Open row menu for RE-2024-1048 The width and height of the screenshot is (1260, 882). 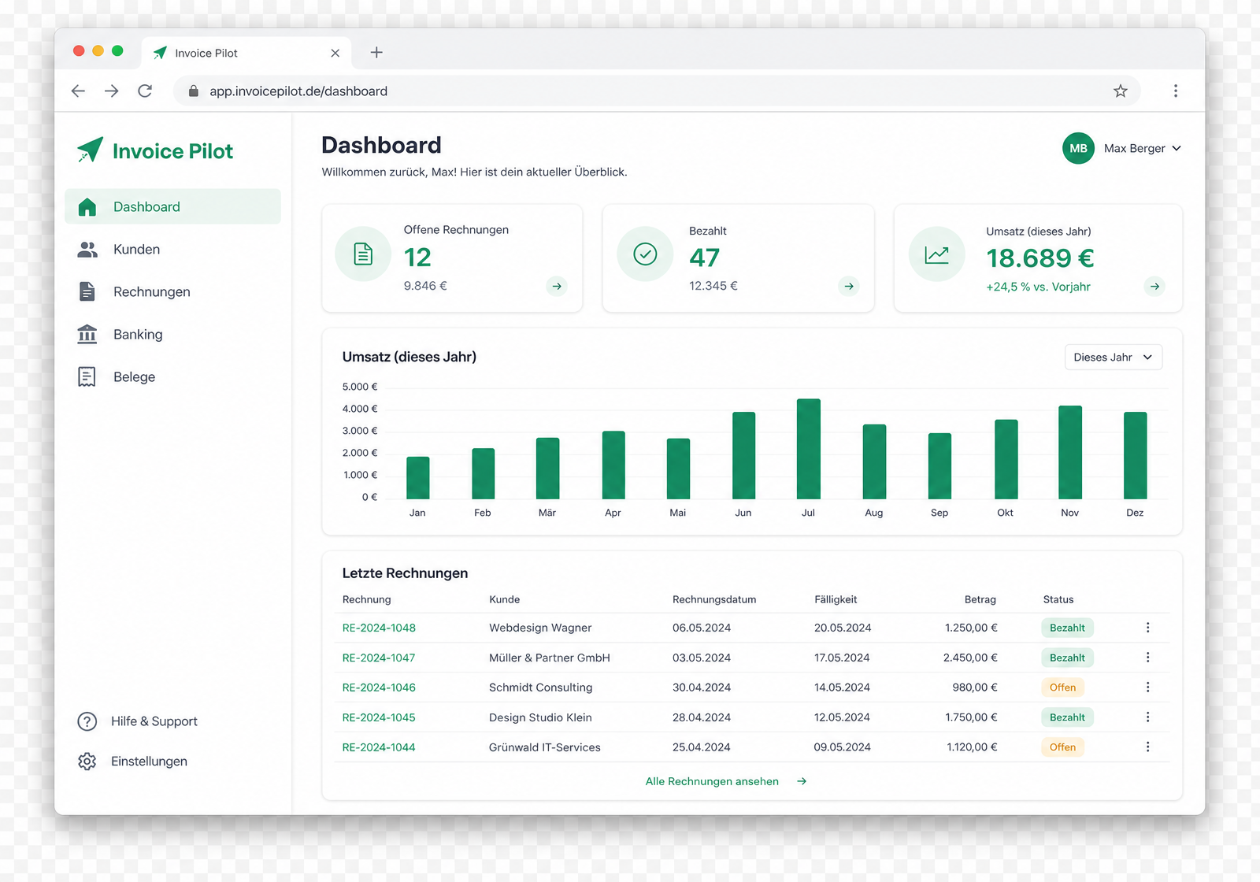coord(1147,628)
